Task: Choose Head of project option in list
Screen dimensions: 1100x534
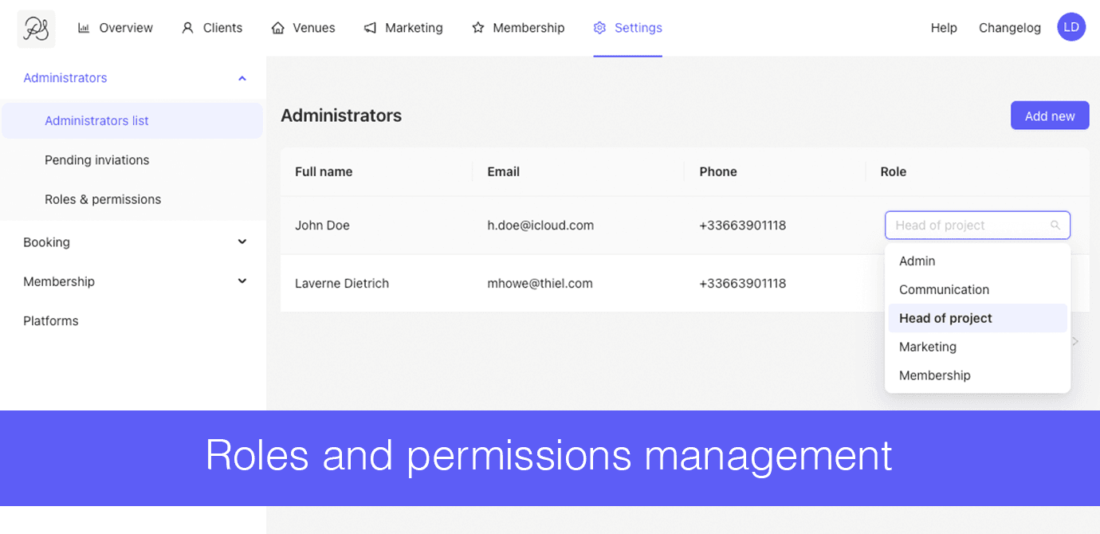Action: click(977, 318)
